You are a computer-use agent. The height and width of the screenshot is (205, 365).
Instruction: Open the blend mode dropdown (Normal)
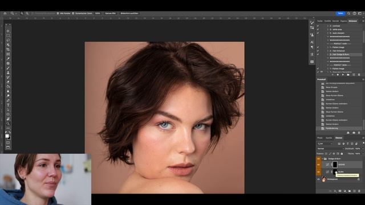330,149
